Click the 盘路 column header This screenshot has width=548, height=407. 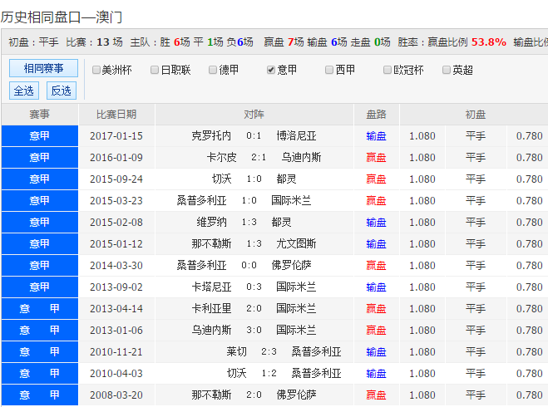pyautogui.click(x=376, y=115)
